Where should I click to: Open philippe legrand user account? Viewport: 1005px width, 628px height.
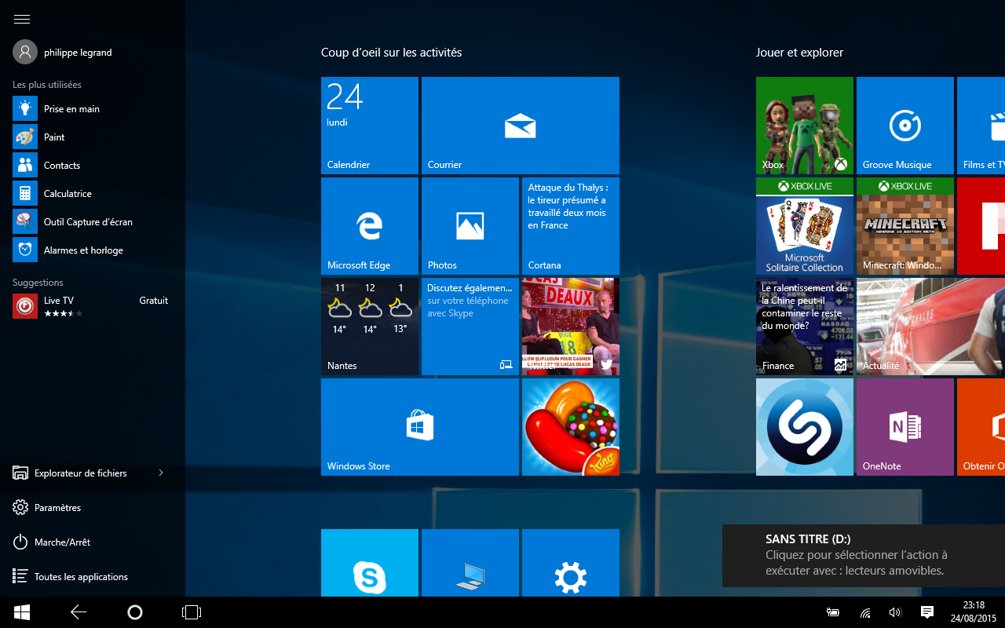coord(63,53)
